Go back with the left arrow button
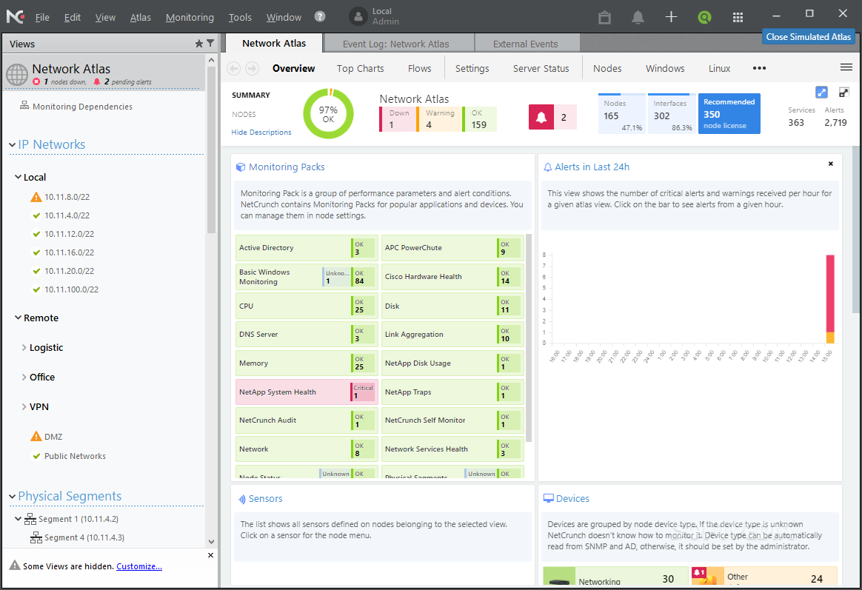This screenshot has height=590, width=862. [233, 68]
